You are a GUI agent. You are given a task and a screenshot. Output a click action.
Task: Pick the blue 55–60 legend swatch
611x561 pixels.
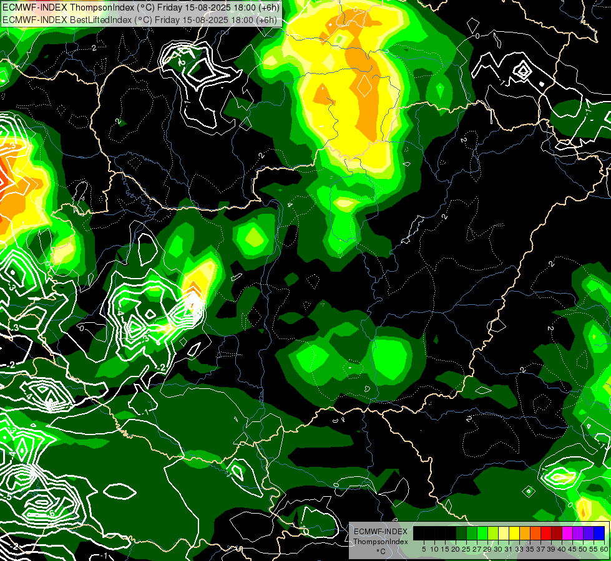[599, 533]
